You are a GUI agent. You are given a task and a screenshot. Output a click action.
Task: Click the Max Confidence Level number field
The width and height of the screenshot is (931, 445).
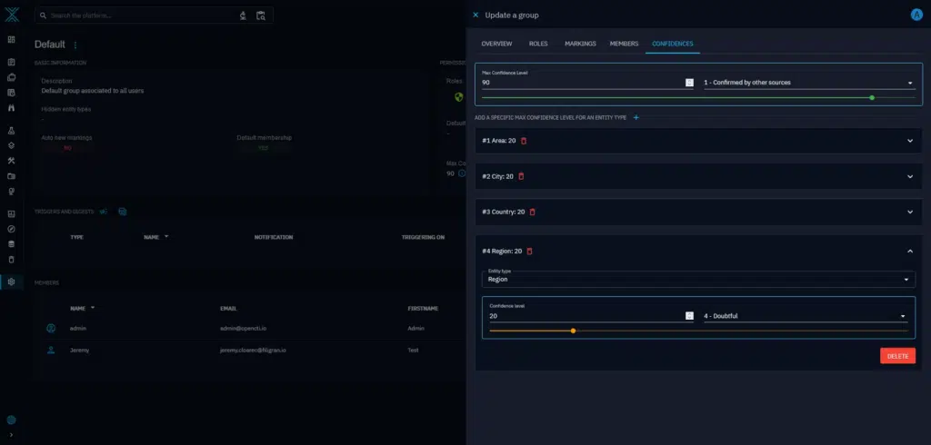click(582, 83)
